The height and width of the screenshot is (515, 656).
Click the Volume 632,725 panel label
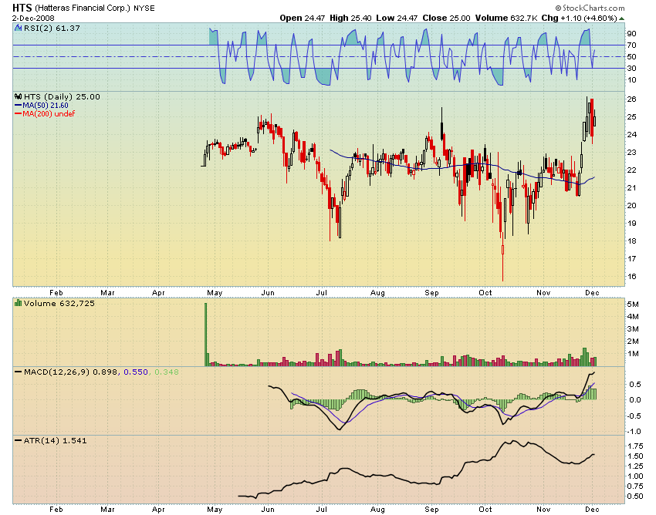coord(59,303)
